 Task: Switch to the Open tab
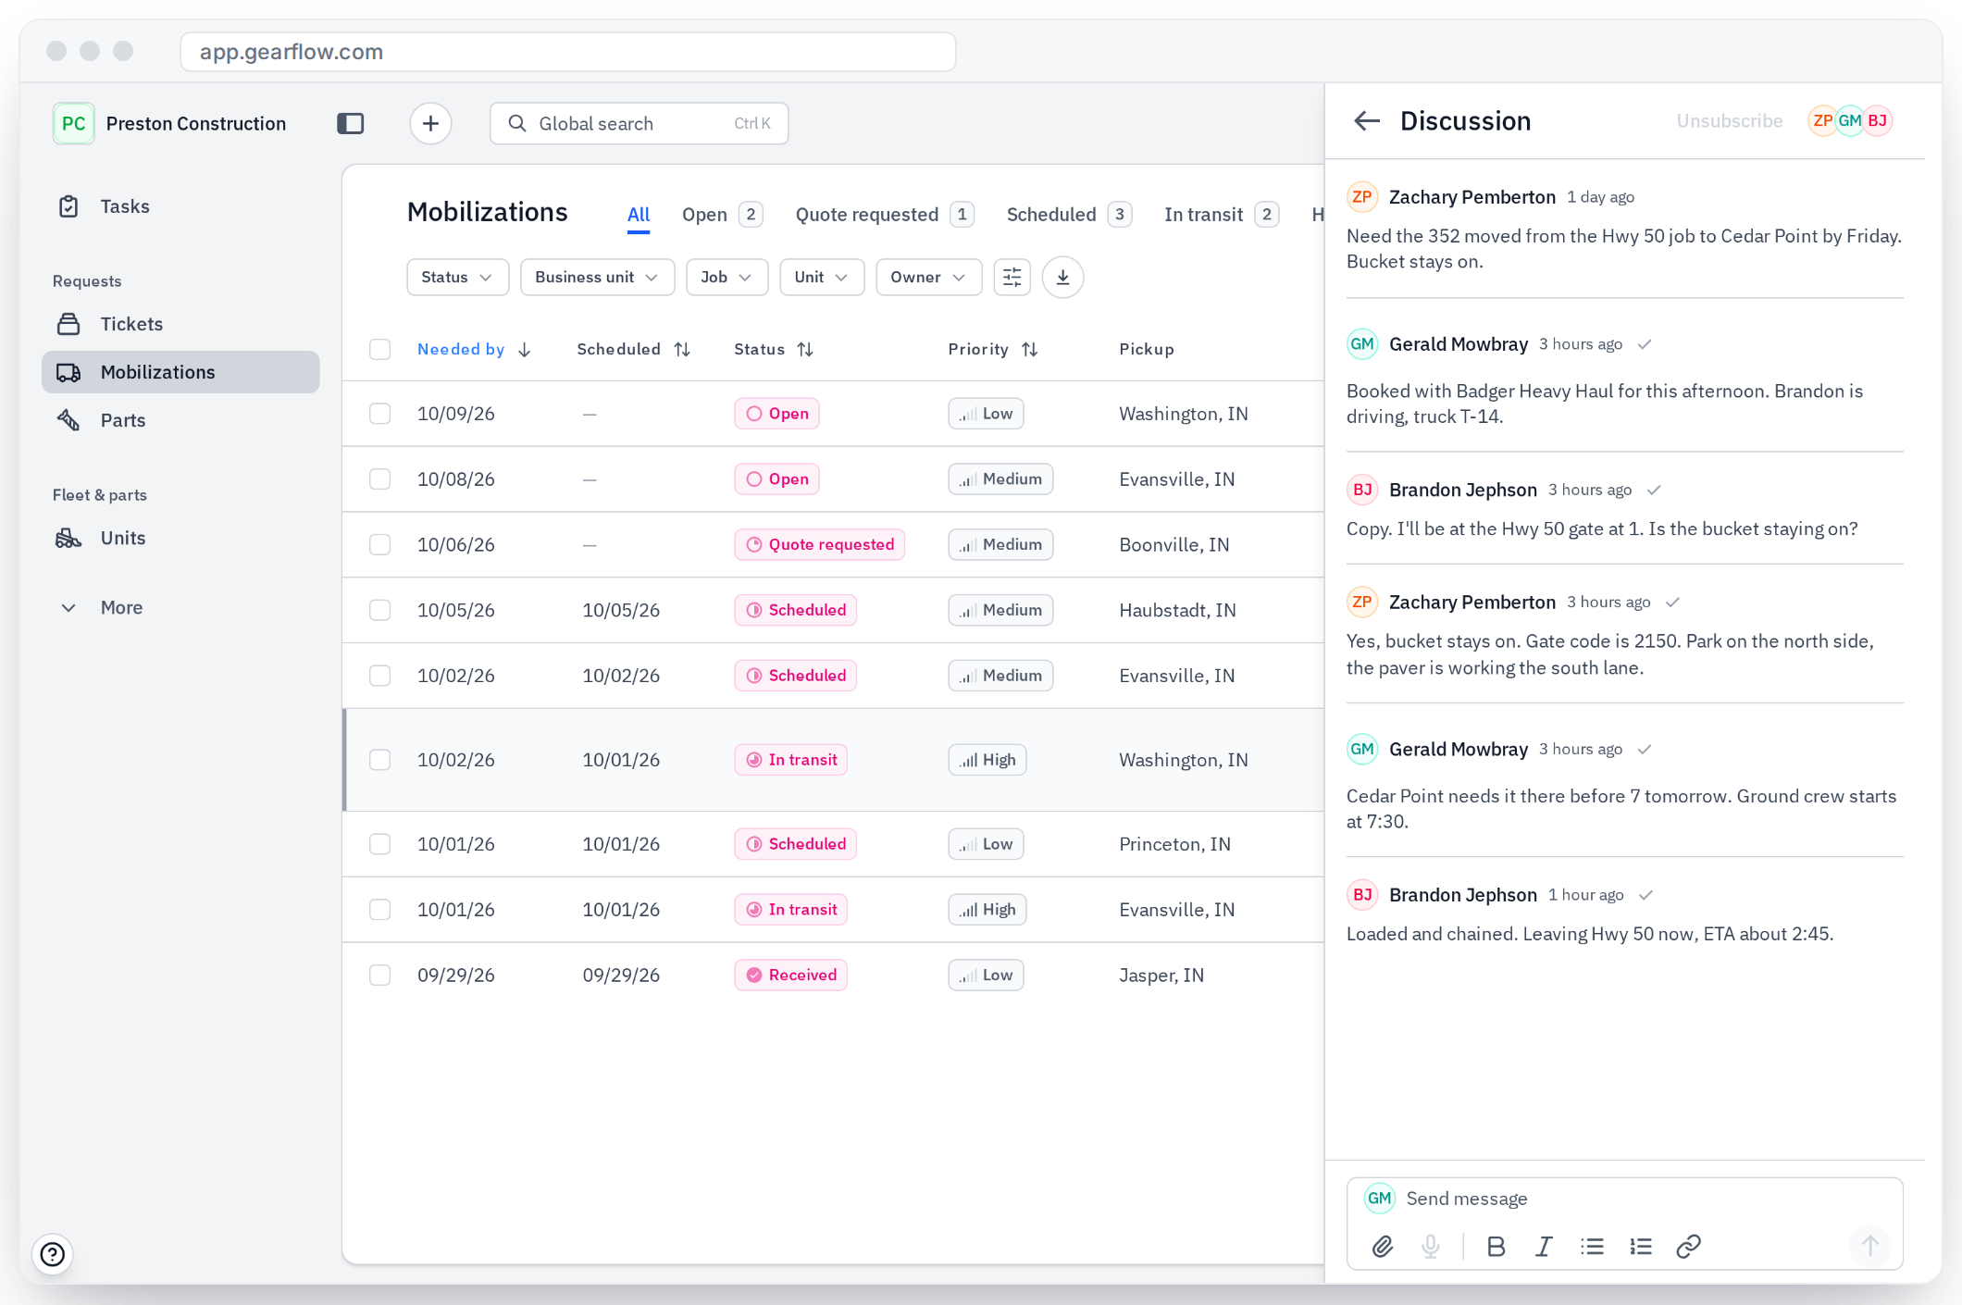[x=722, y=215]
